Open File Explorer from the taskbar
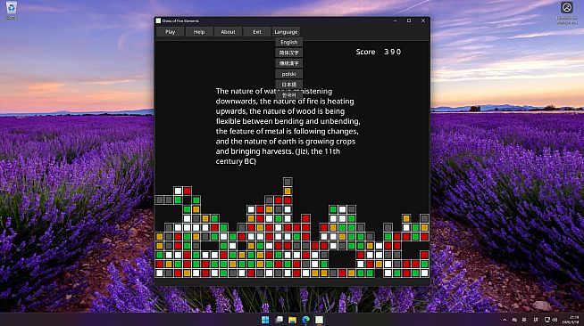 [x=292, y=320]
